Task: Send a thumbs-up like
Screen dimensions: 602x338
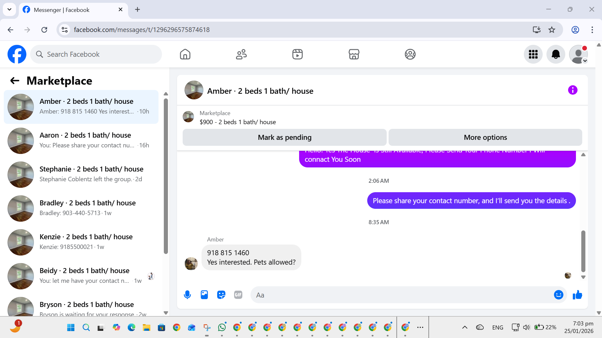Action: pyautogui.click(x=578, y=295)
